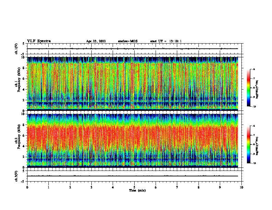Click time axis tick label "9"
Screen dimensions: 272x210
click(x=220, y=187)
